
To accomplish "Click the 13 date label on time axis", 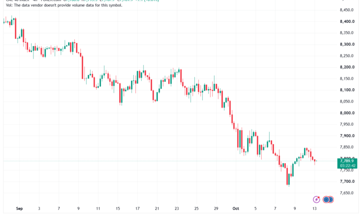I will coord(314,208).
